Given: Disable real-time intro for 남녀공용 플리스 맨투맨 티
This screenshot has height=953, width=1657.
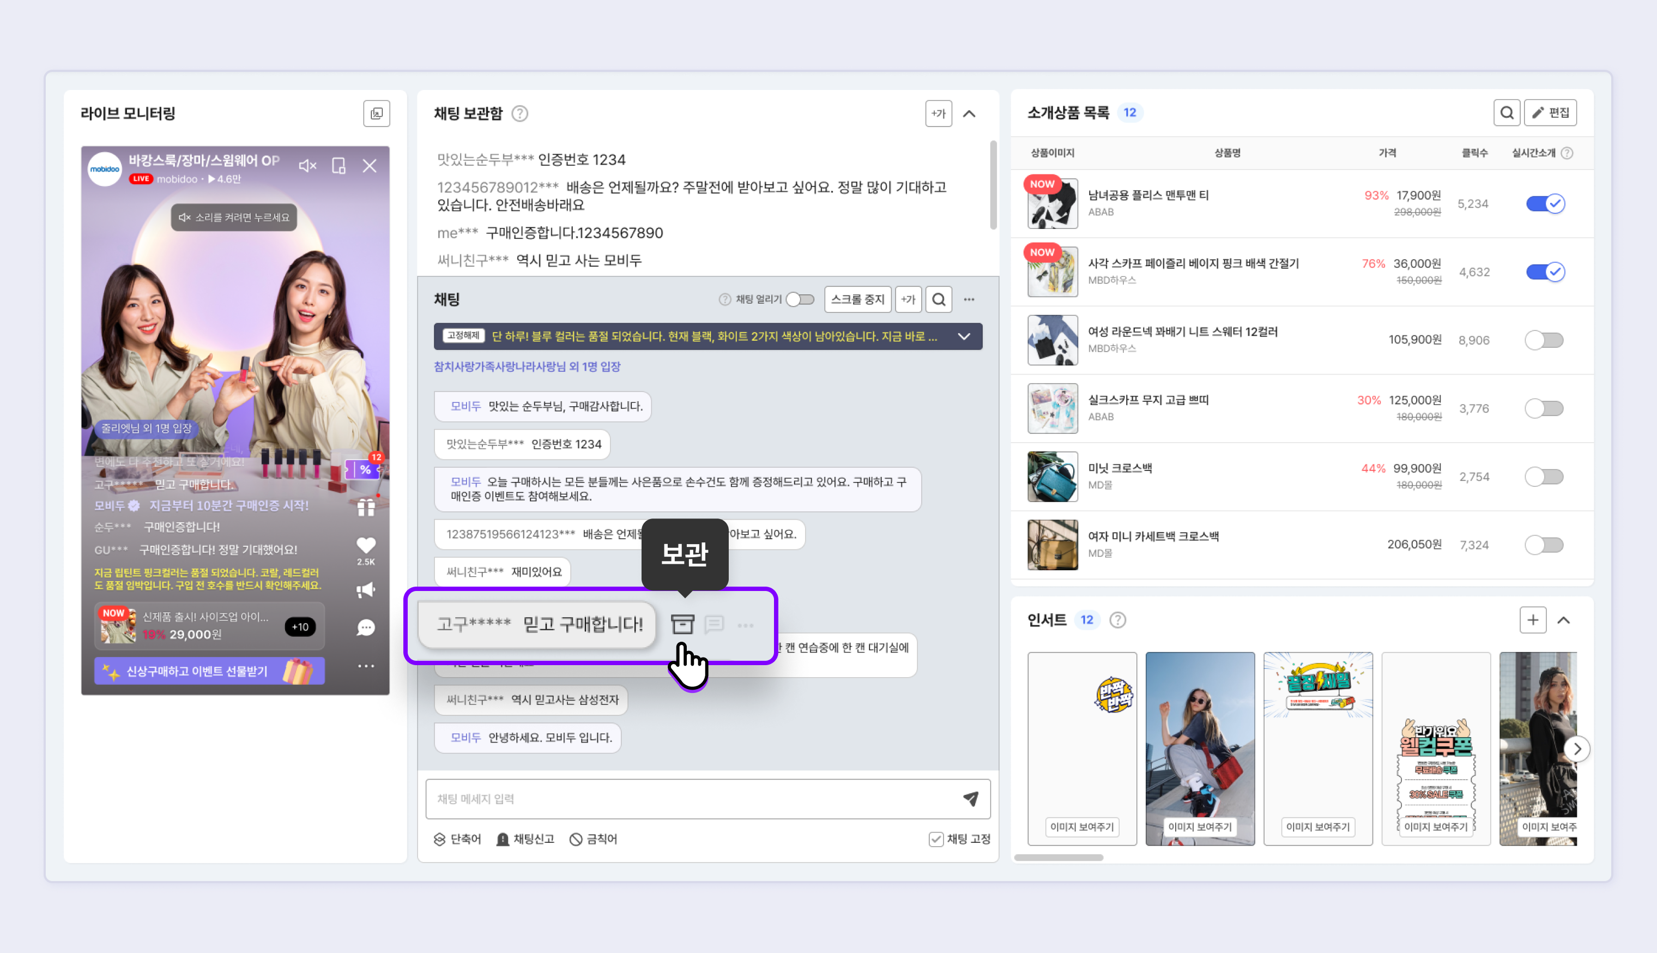Looking at the screenshot, I should pyautogui.click(x=1545, y=203).
